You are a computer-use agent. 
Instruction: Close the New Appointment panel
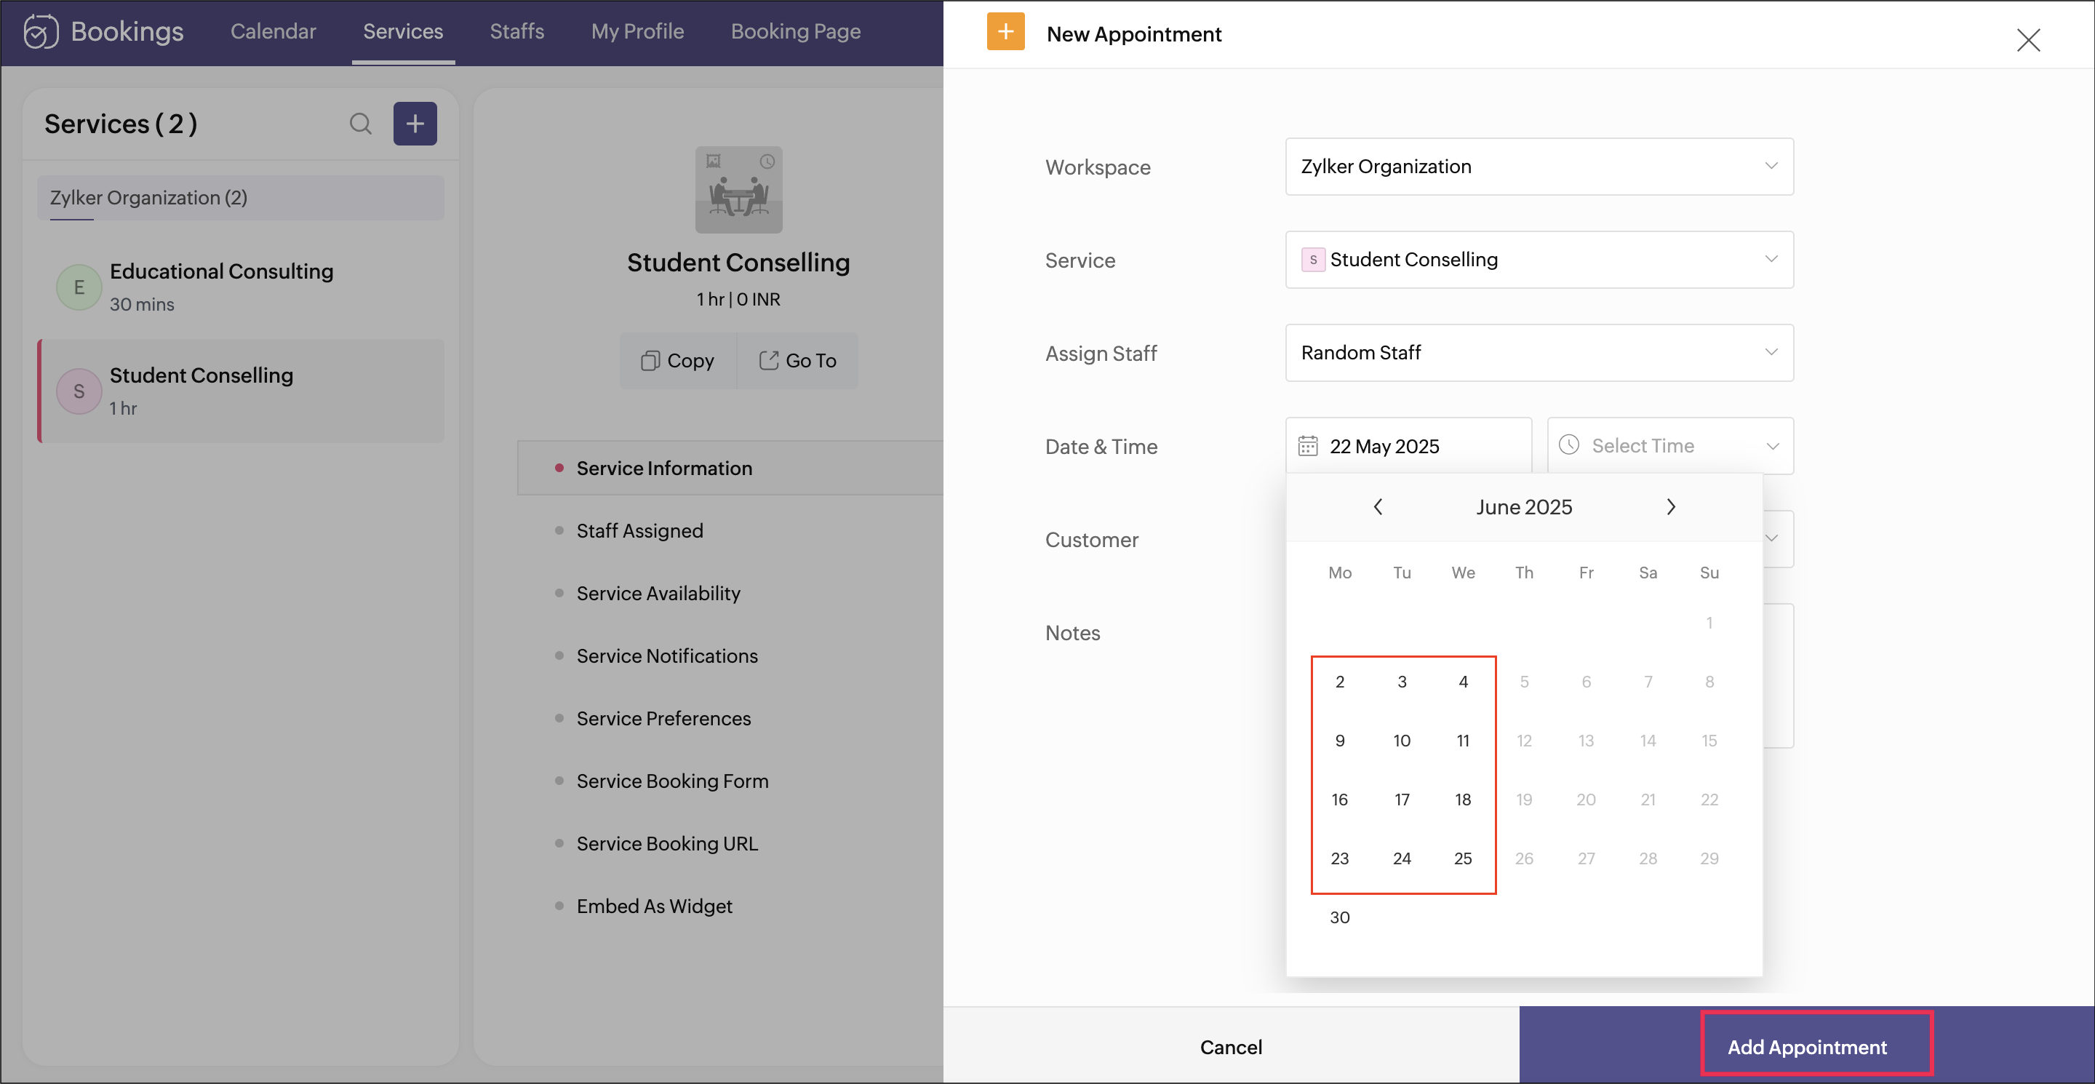click(x=2028, y=40)
